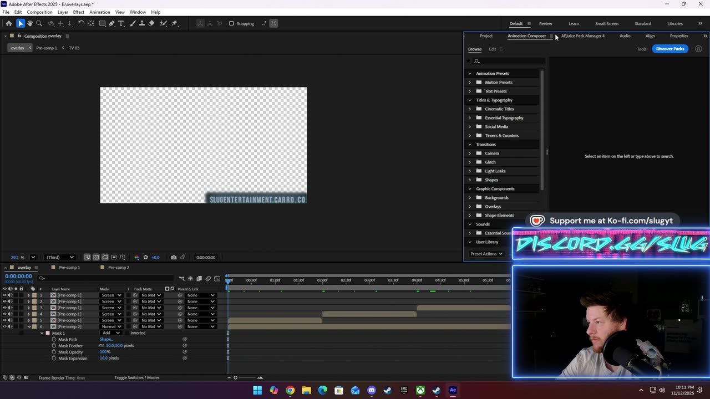Screen dimensions: 710x399
Task: Expand the Motion Presets folder
Action: (470, 83)
